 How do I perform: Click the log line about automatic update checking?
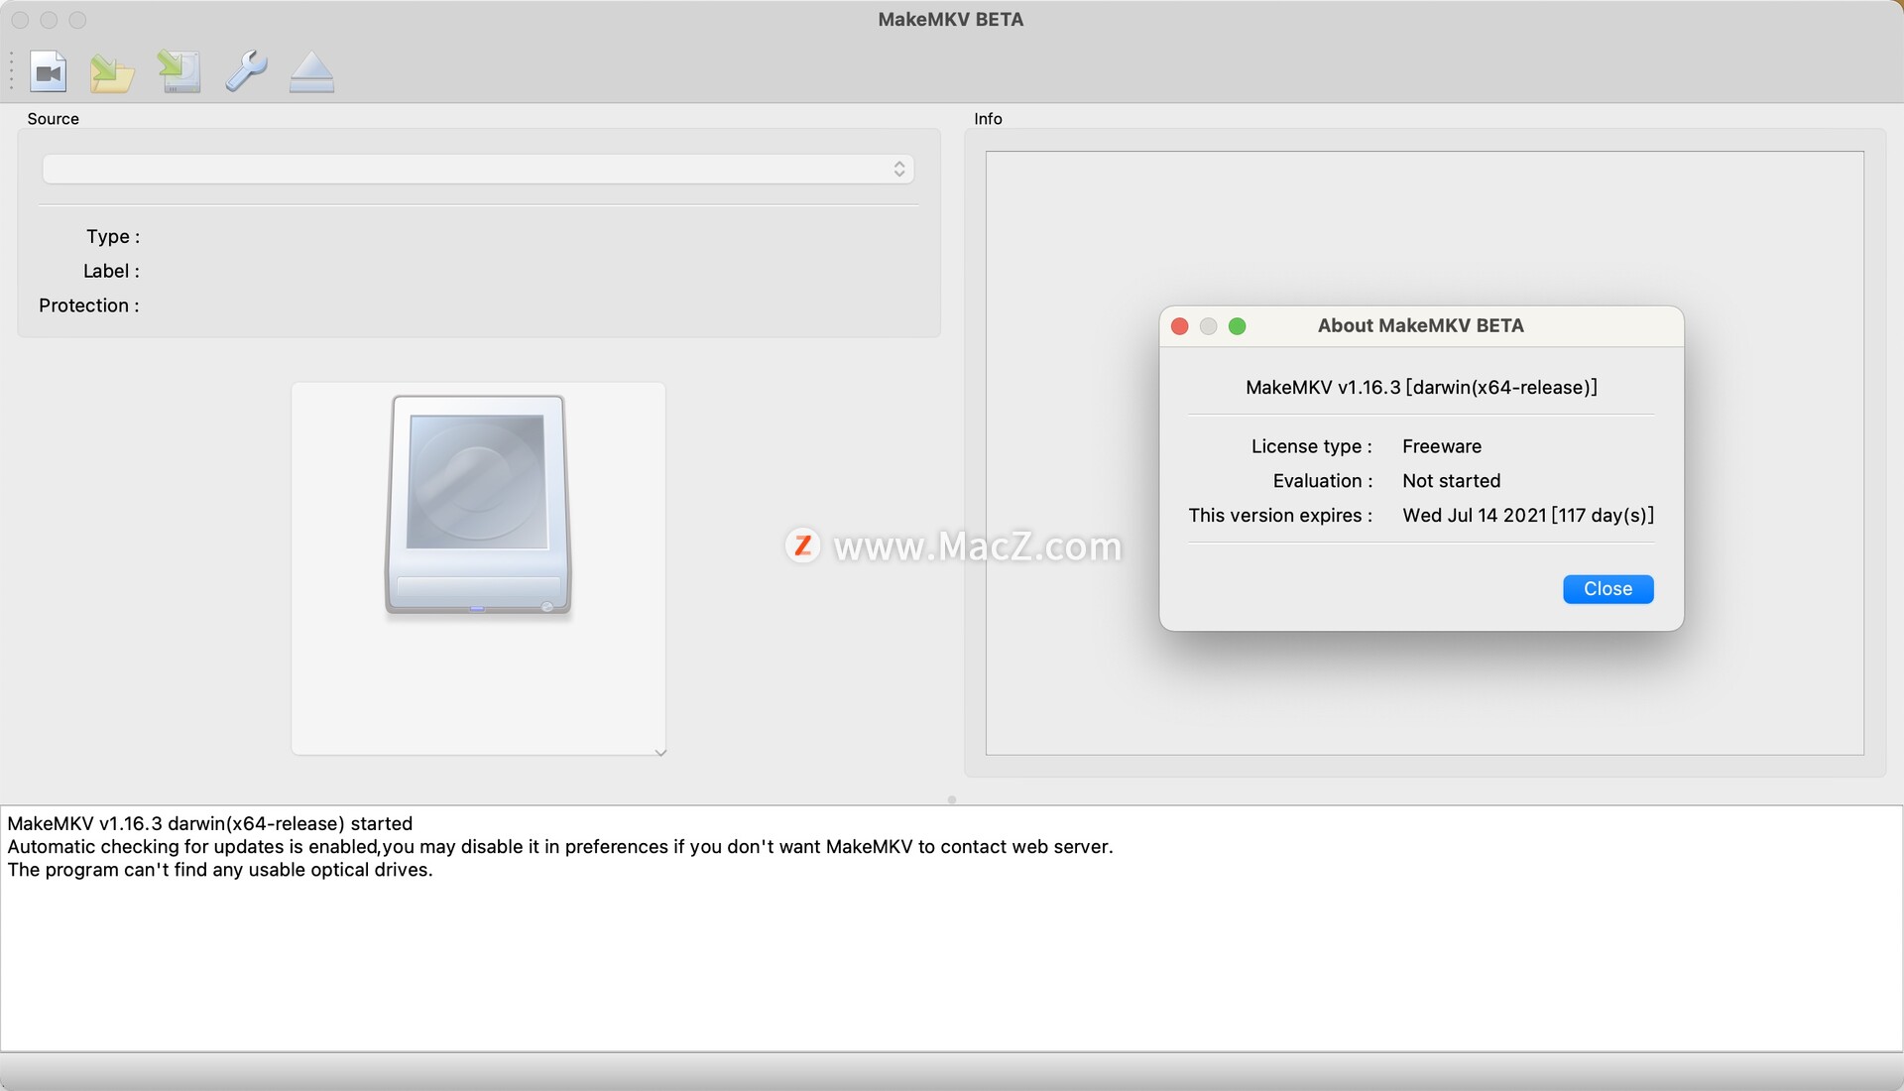560,847
